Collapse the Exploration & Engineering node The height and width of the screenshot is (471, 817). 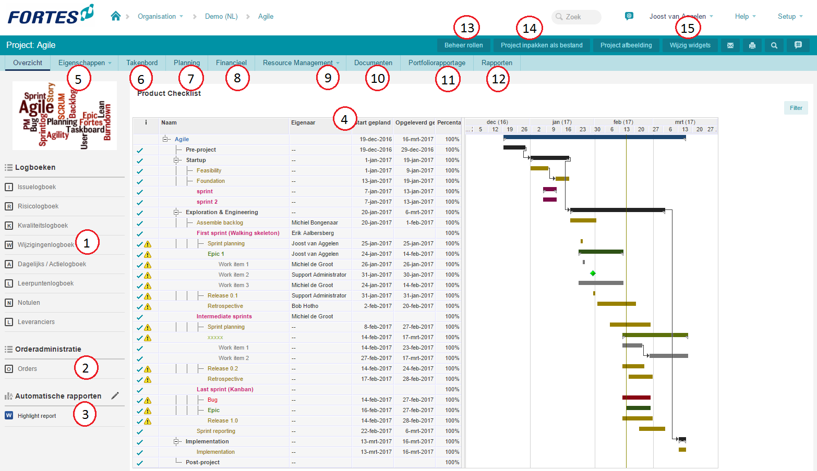pos(176,212)
